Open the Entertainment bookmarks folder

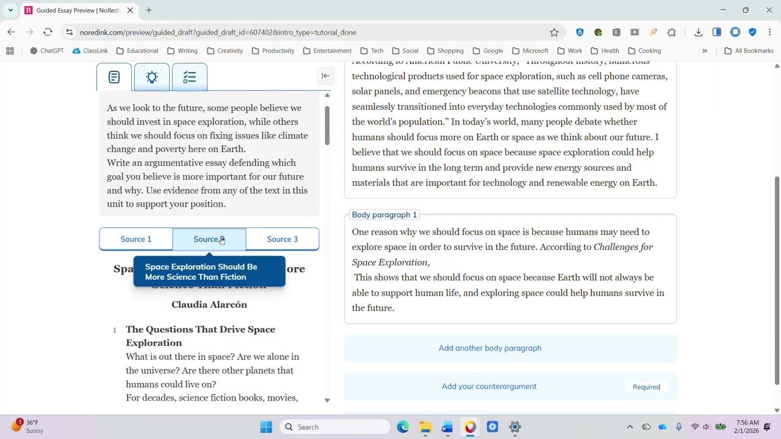(327, 51)
